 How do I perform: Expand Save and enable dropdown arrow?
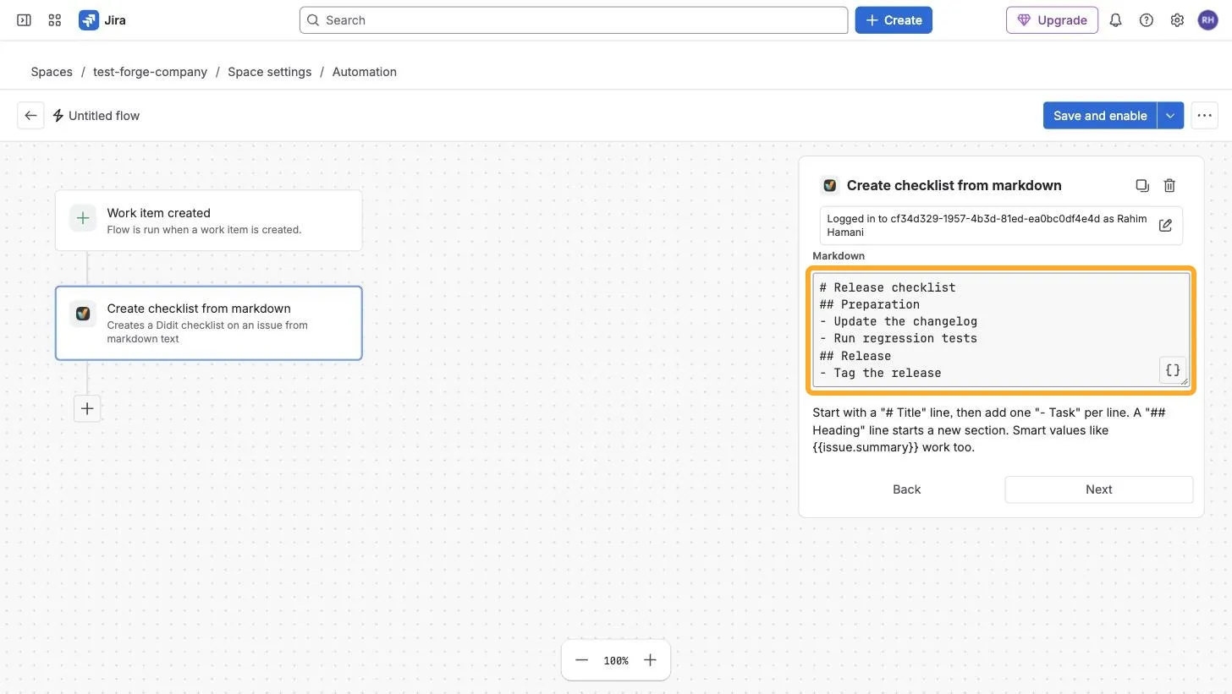1170,116
